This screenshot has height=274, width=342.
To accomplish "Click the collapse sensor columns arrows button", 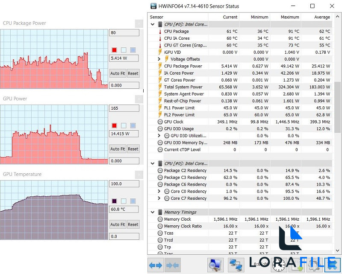I will point(173,265).
